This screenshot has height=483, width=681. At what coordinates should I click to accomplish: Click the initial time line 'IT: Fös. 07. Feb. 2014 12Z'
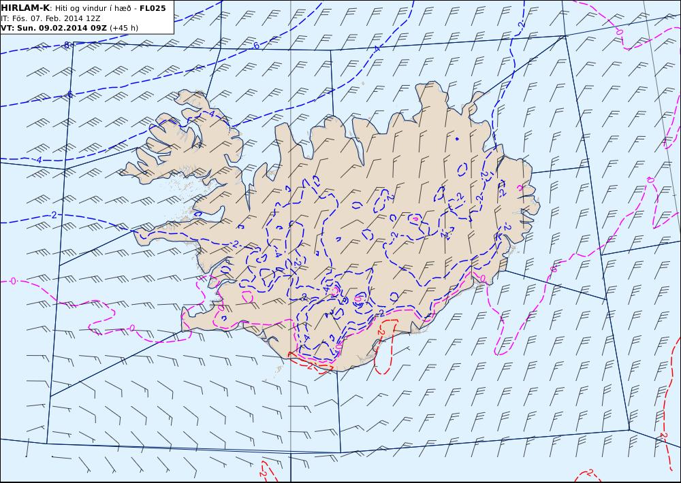[x=51, y=18]
